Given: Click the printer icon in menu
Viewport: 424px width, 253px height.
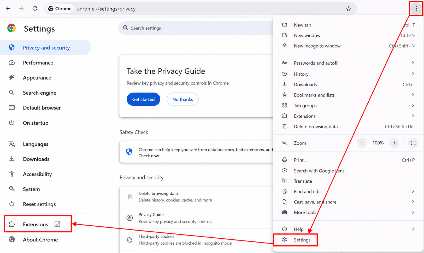Looking at the screenshot, I should 285,160.
